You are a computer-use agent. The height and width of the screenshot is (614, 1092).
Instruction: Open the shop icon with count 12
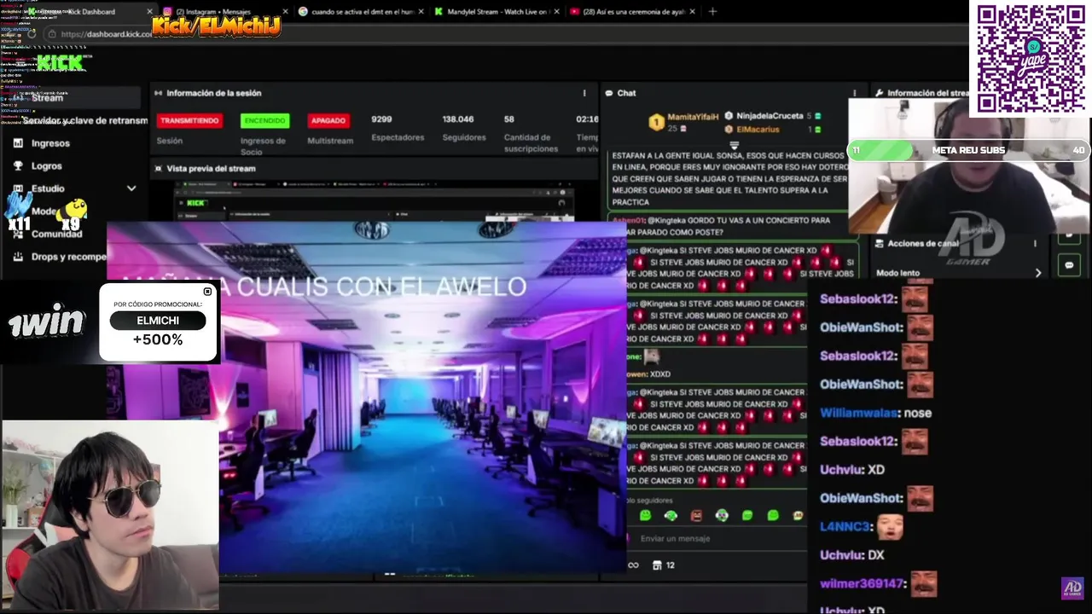[664, 565]
